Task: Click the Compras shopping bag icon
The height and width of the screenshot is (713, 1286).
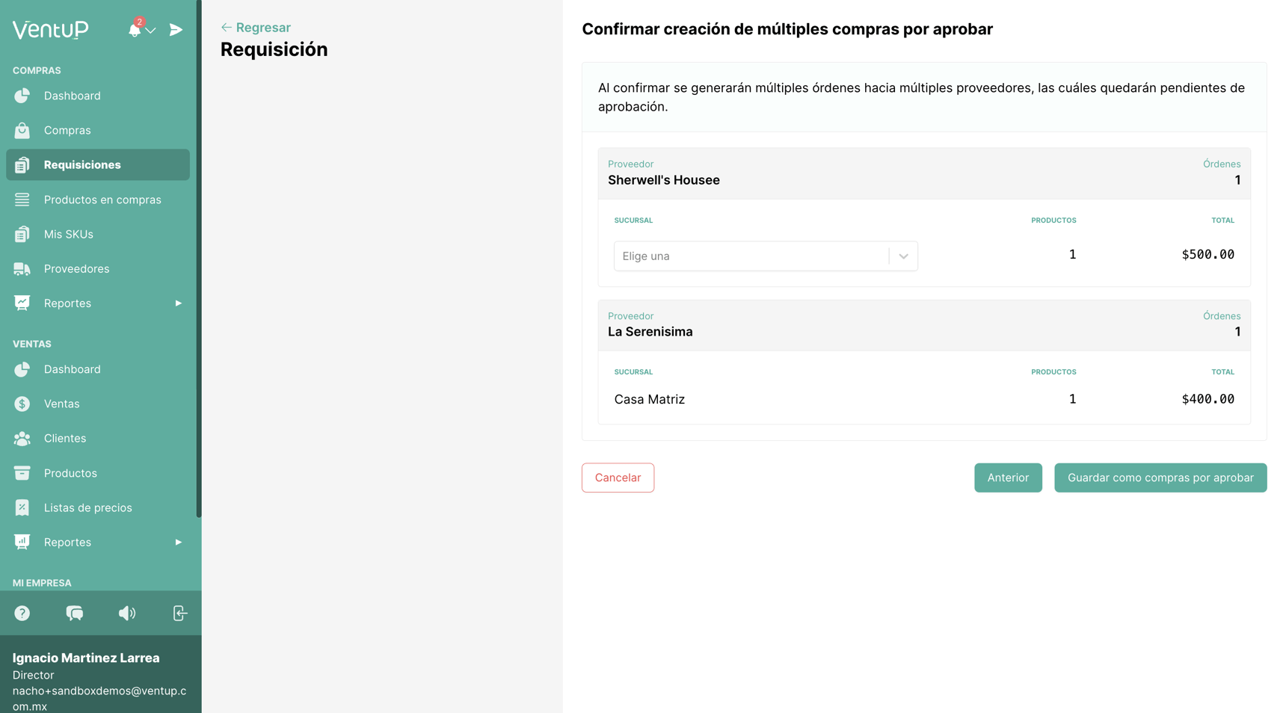Action: click(x=22, y=130)
